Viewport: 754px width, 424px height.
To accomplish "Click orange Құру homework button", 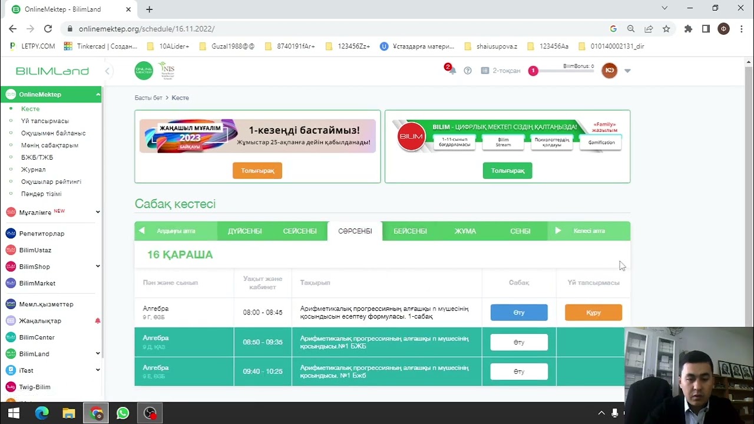I will (x=593, y=313).
